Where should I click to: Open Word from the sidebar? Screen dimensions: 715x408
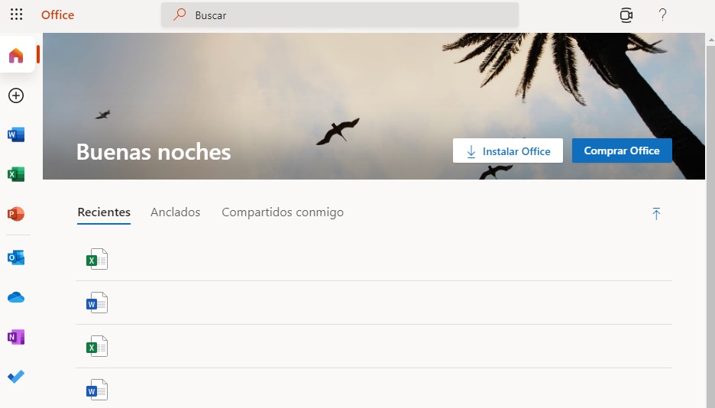(16, 135)
